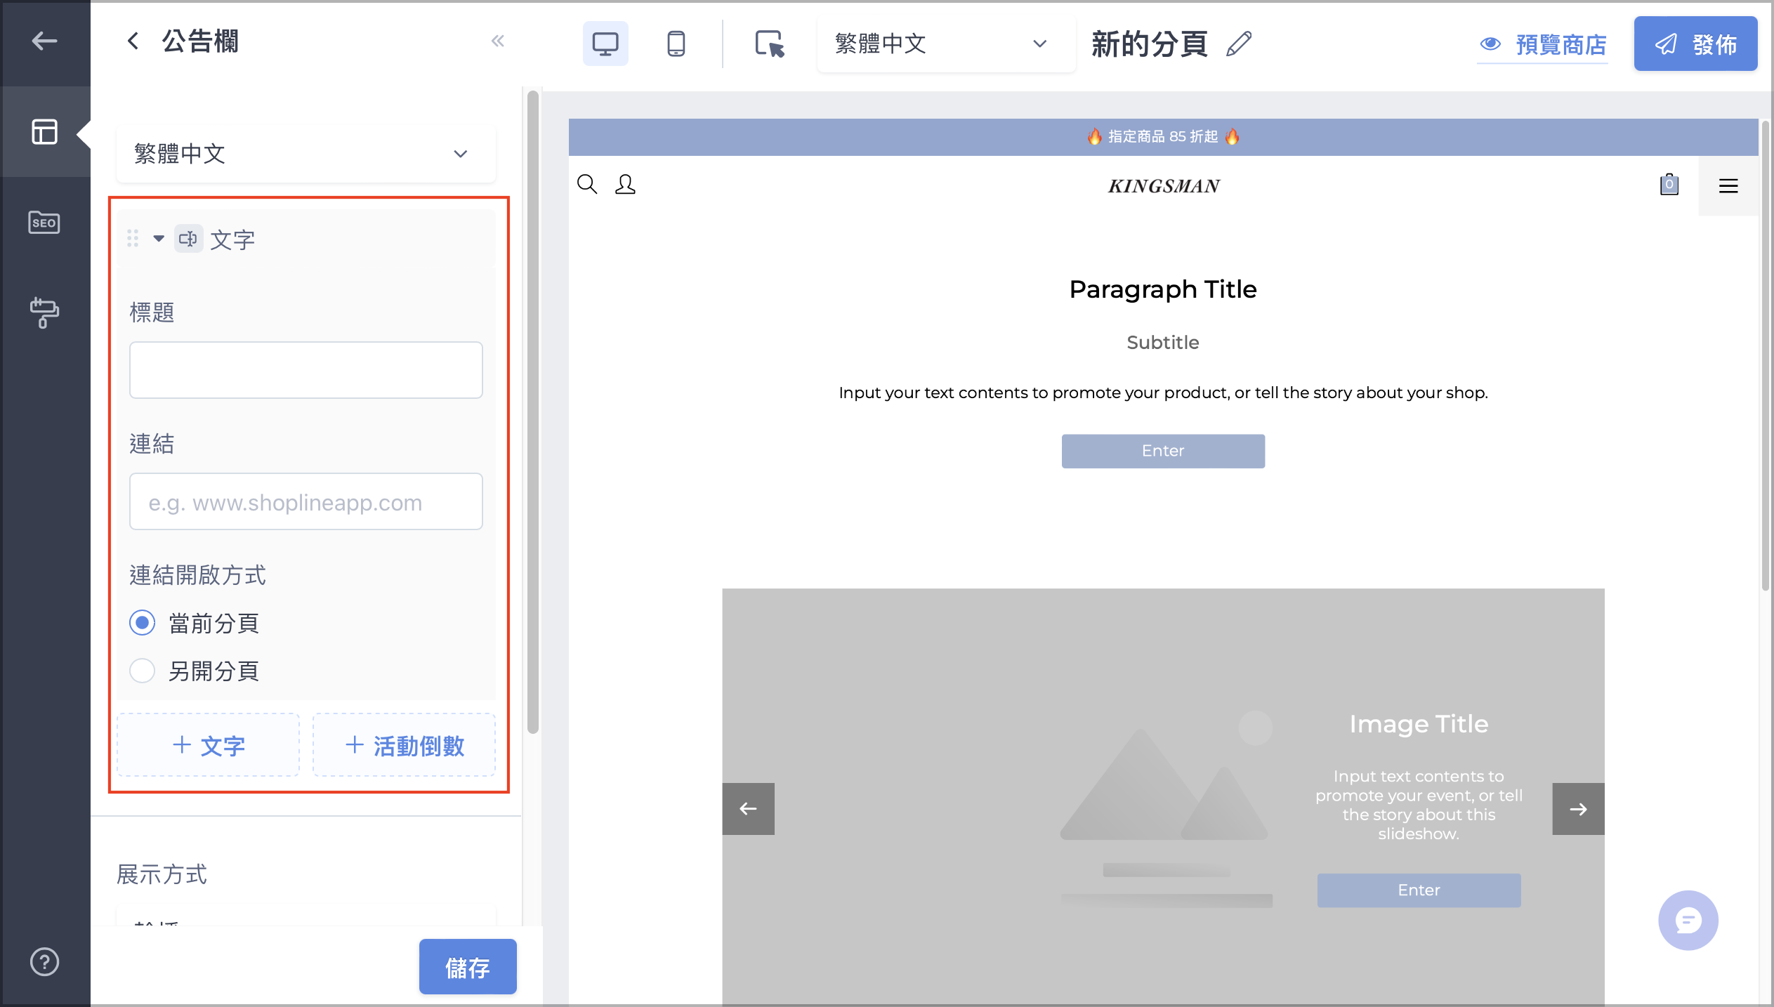1774x1007 pixels.
Task: Click into the 標題 input field
Action: 305,370
